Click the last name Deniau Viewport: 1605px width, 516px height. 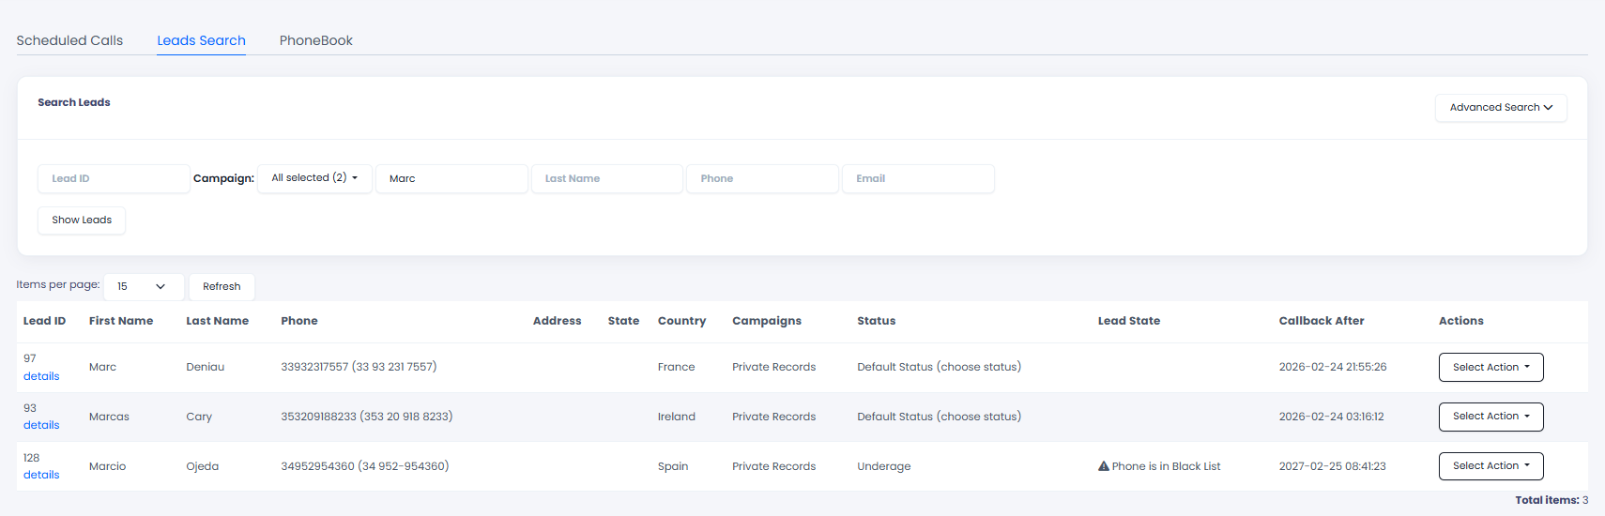(x=206, y=367)
